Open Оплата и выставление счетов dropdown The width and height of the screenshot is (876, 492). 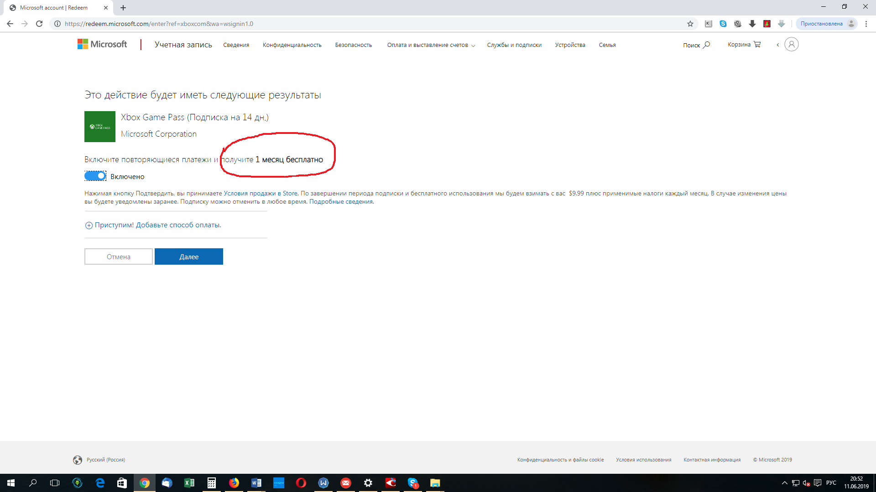(x=431, y=45)
